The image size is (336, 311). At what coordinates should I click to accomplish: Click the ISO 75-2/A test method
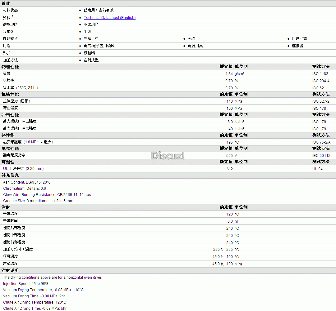(321, 142)
